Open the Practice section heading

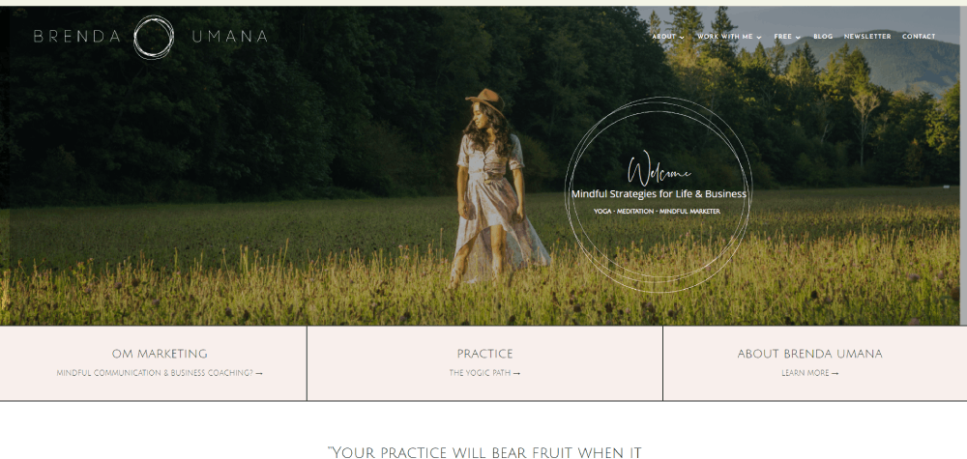click(484, 354)
